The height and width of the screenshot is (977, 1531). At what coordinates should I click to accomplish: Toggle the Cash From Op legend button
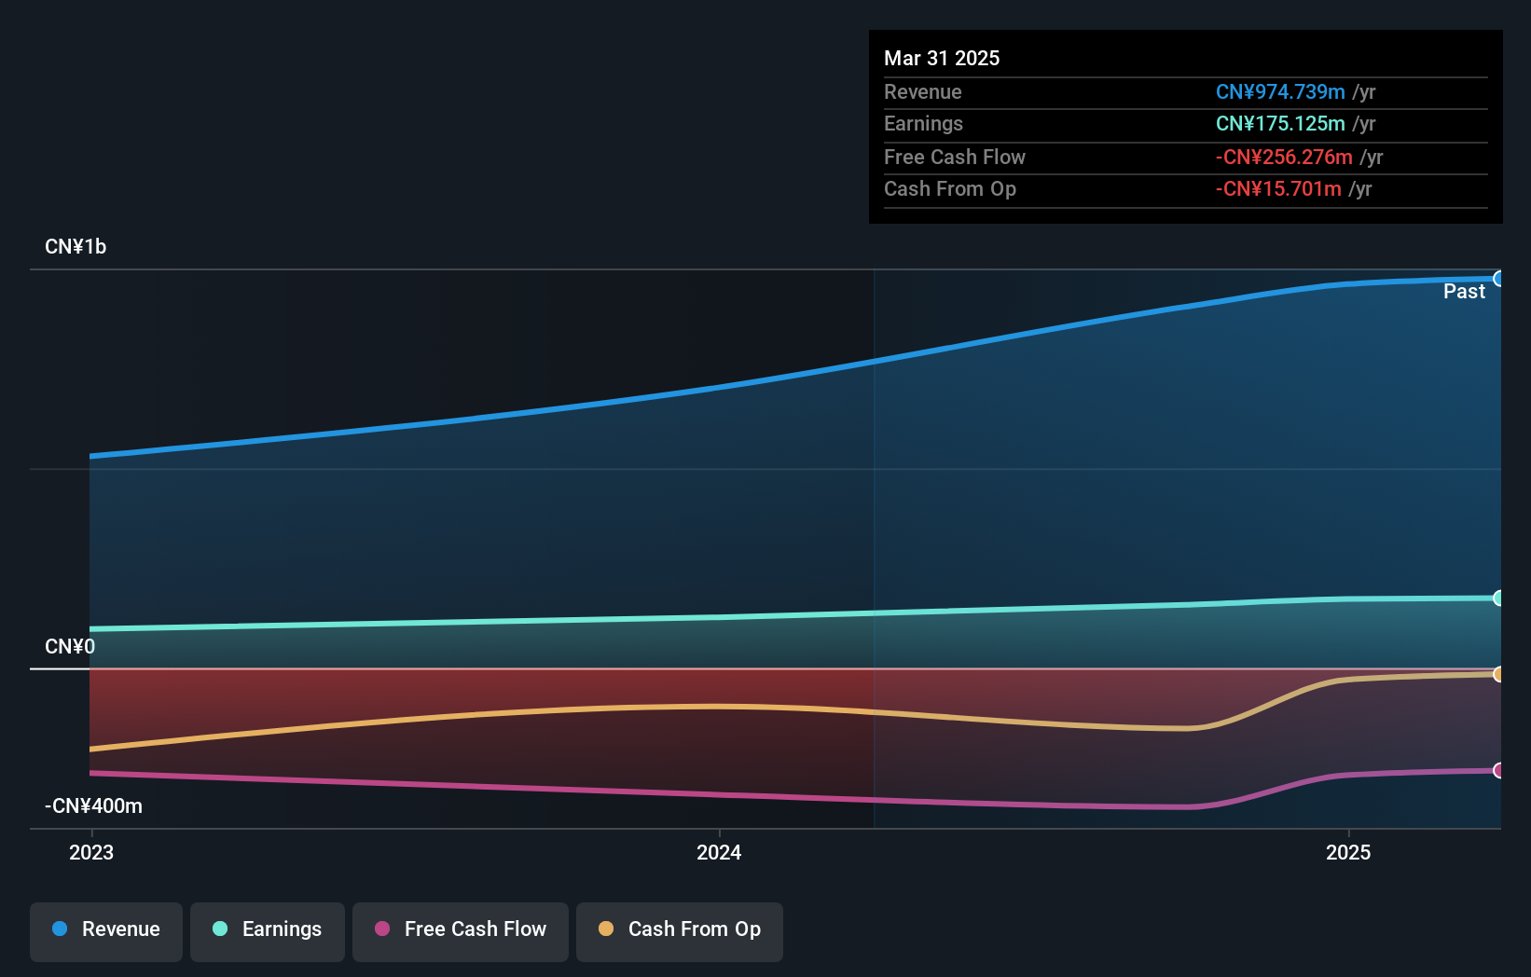tap(680, 931)
